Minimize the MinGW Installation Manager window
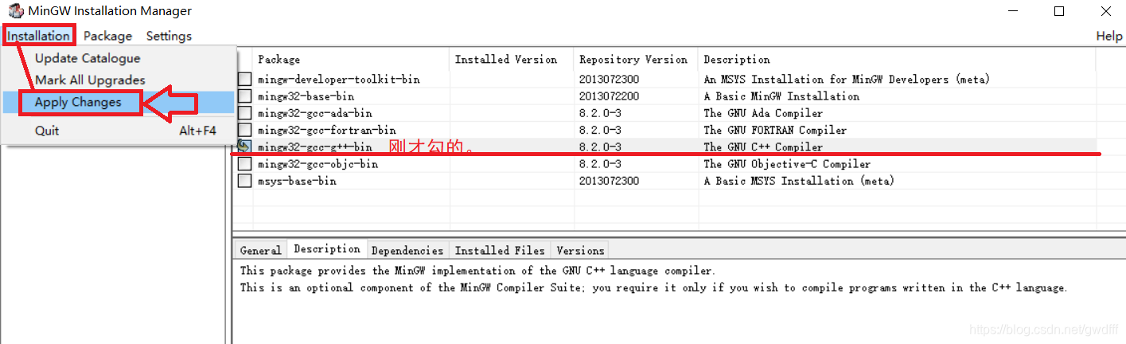Image resolution: width=1126 pixels, height=344 pixels. (x=1012, y=11)
